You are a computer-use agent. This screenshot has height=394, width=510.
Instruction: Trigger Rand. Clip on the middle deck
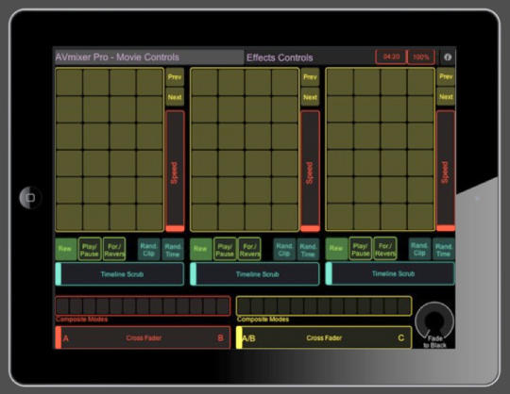pos(284,250)
